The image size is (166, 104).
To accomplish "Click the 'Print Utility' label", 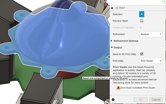I will pyautogui.click(x=118, y=61).
